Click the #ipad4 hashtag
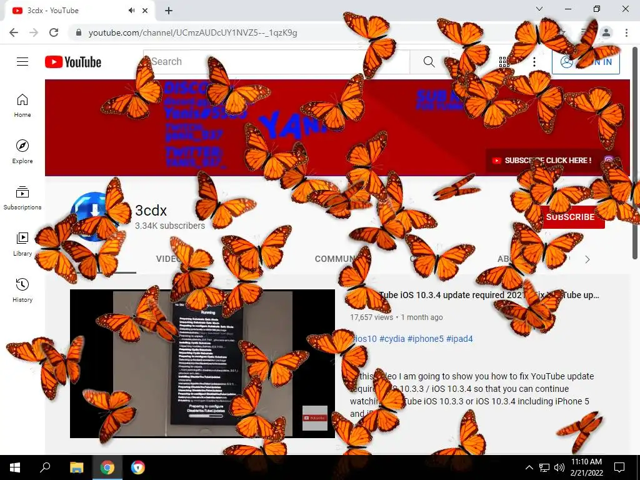640x480 pixels. 459,339
